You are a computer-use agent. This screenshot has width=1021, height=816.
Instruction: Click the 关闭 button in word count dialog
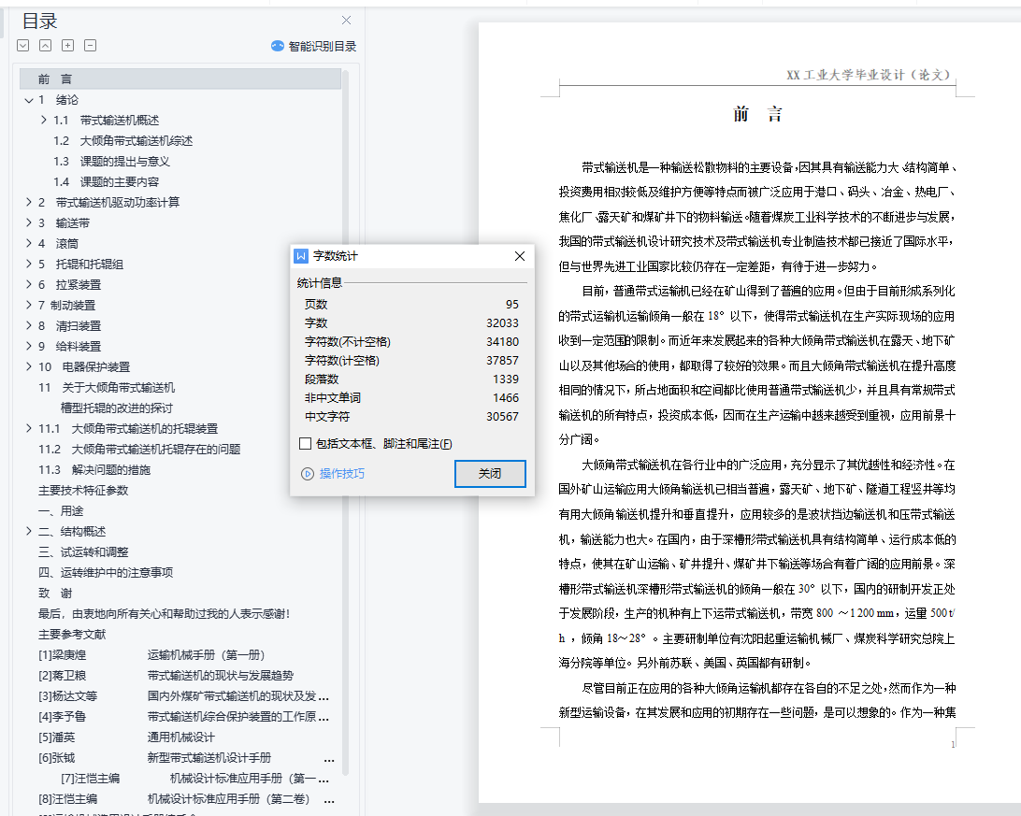[x=490, y=474]
